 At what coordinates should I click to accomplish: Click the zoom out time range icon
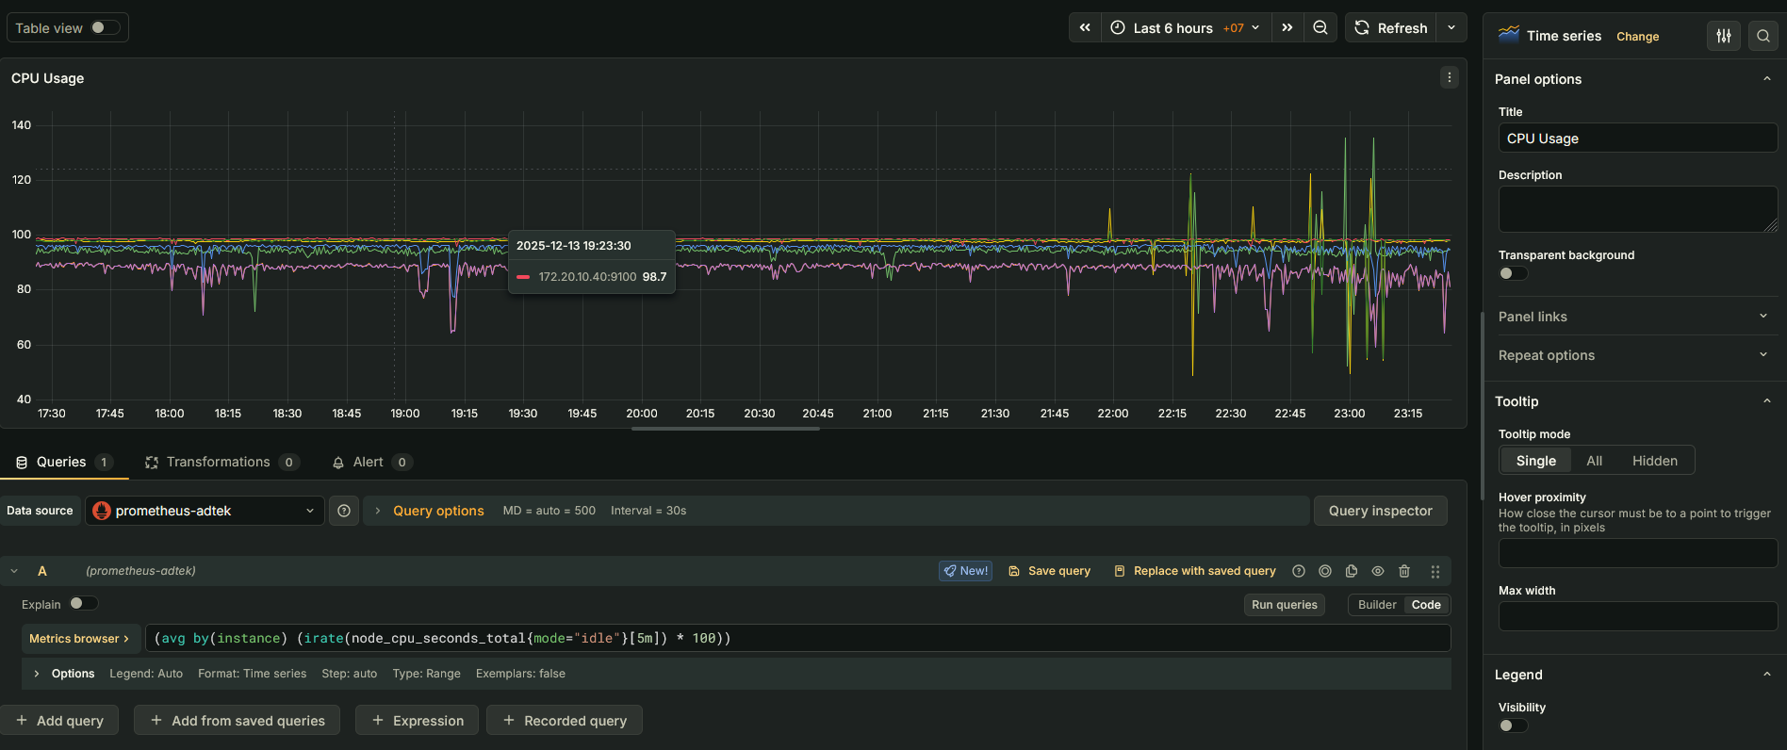coord(1320,28)
